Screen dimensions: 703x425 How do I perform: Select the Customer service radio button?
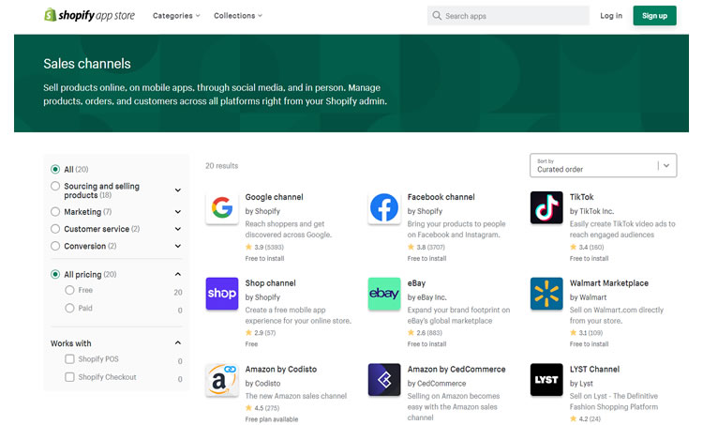pos(55,229)
